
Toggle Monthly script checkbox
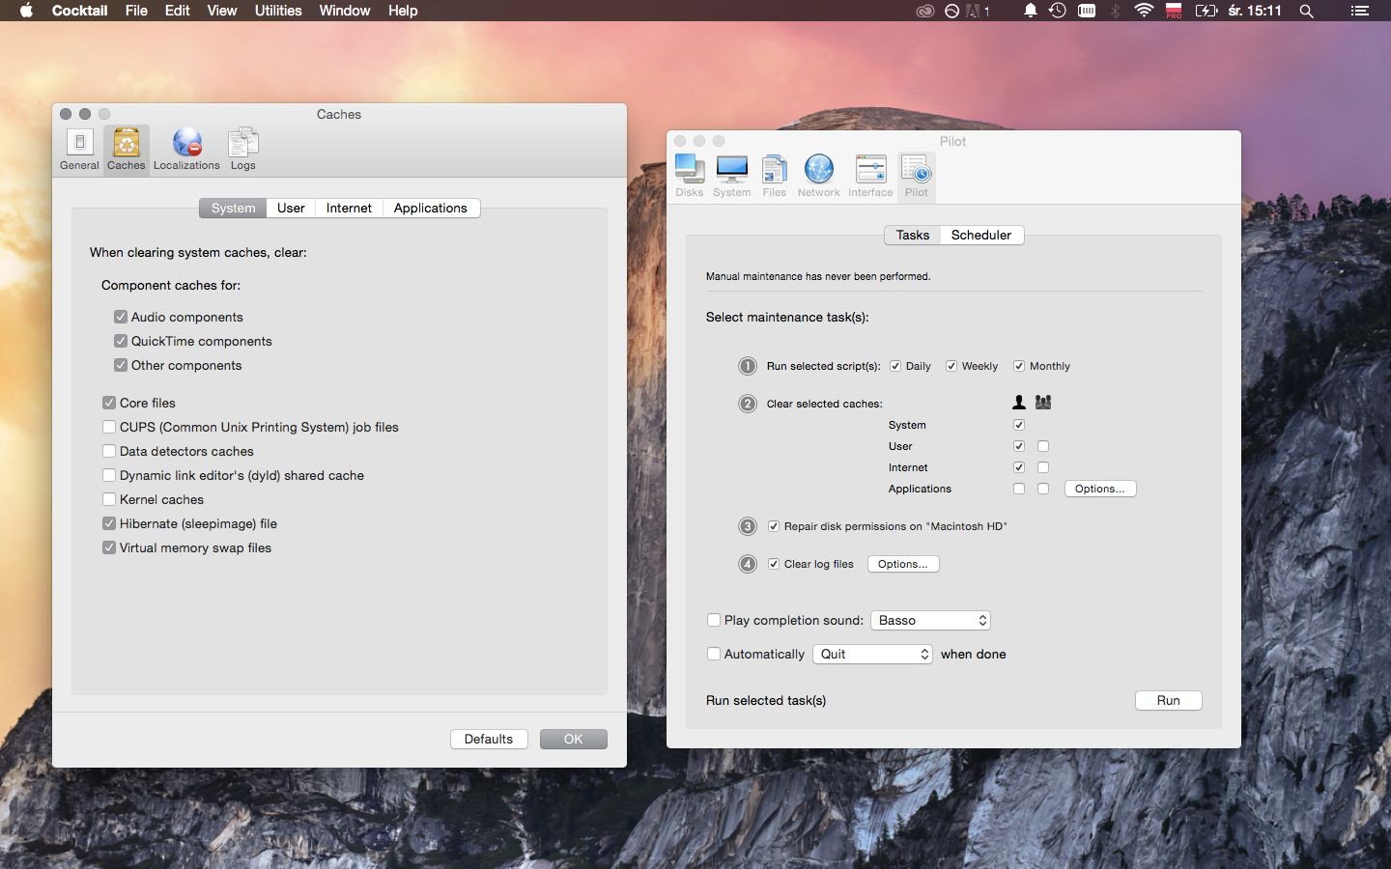point(1019,366)
